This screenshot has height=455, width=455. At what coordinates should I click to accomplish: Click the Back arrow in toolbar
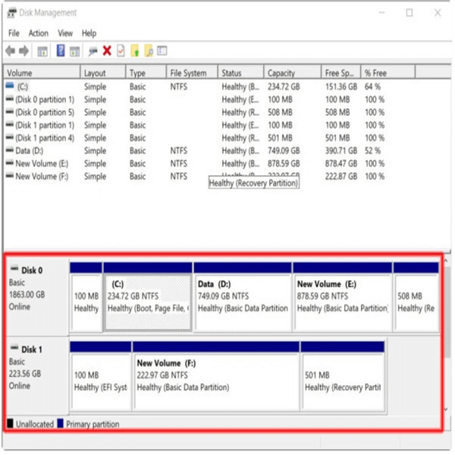click(10, 51)
